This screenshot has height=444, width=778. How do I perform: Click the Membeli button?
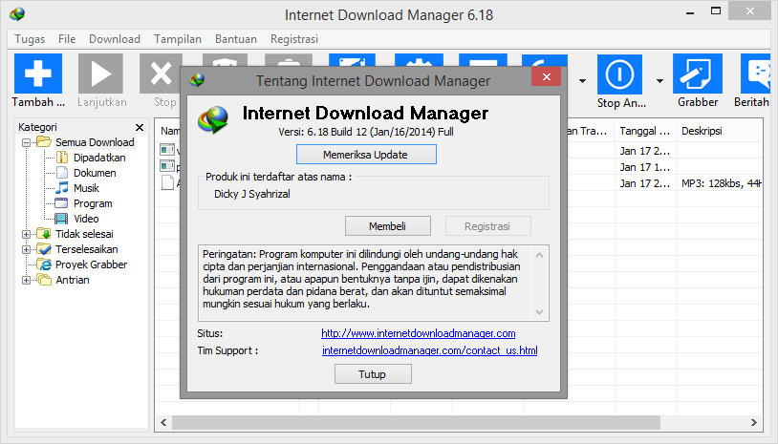387,226
